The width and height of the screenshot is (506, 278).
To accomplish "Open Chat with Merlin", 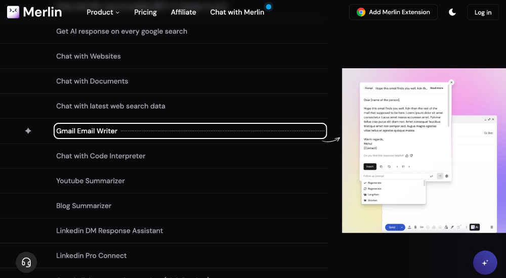I will coord(237,12).
